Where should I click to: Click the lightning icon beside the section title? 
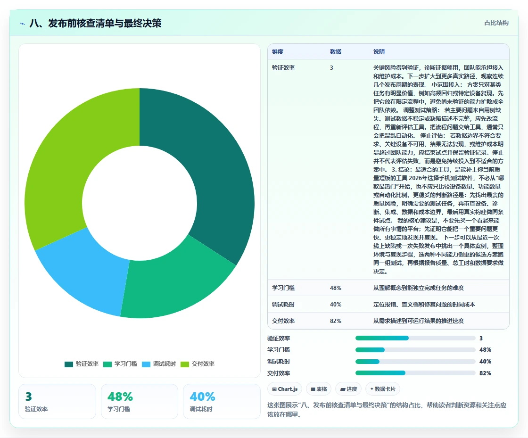(22, 24)
